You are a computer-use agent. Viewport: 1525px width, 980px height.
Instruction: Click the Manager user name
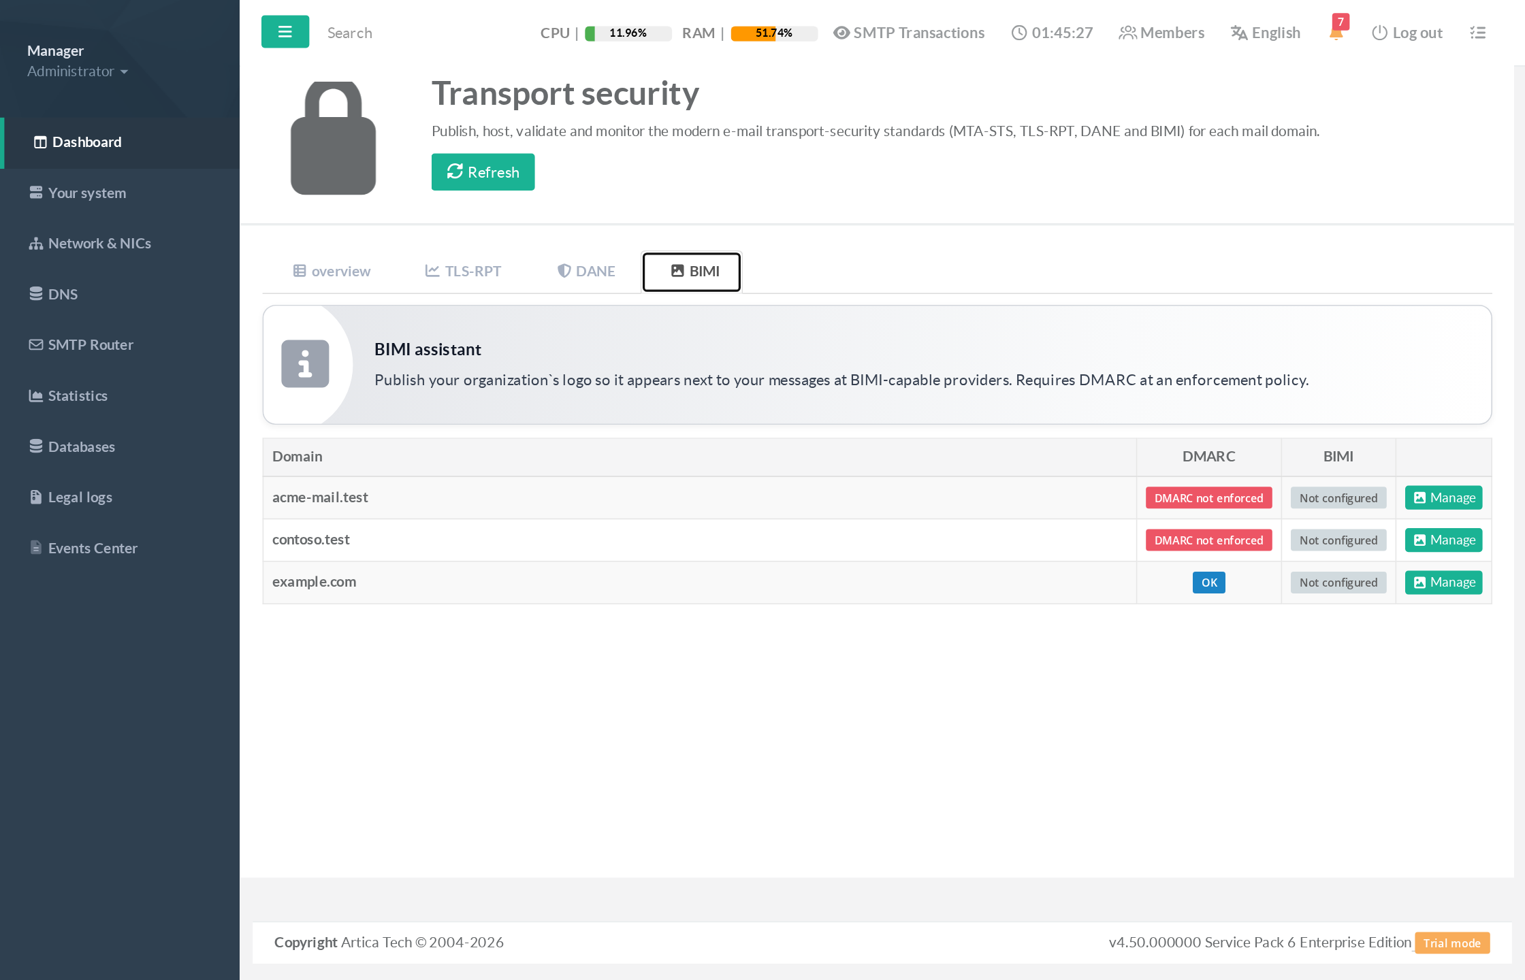point(55,51)
